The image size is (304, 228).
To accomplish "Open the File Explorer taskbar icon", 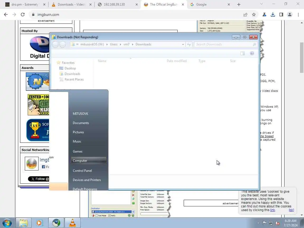I will tap(23, 223).
